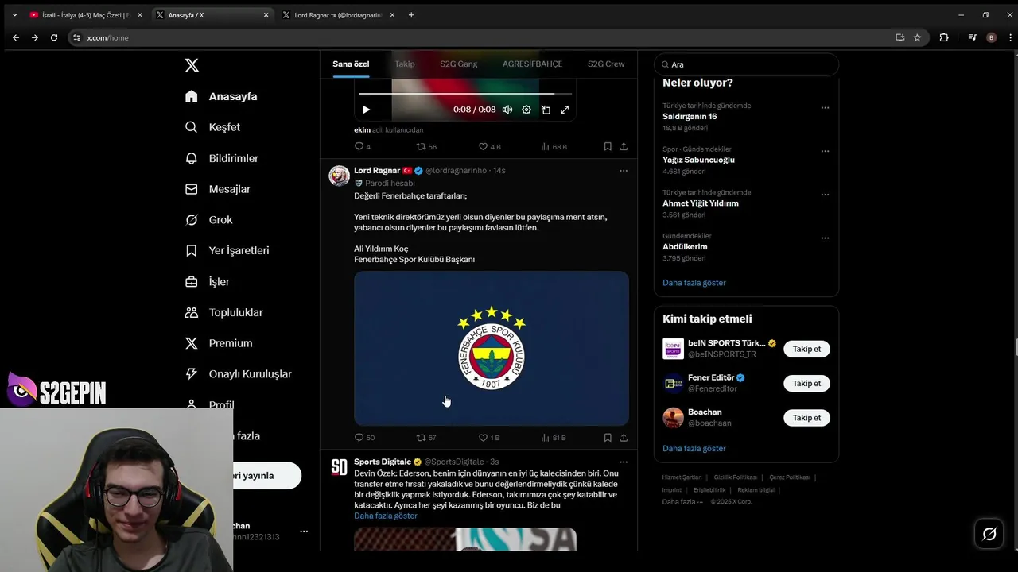Expand footer Daha fazla menu

coord(682,502)
